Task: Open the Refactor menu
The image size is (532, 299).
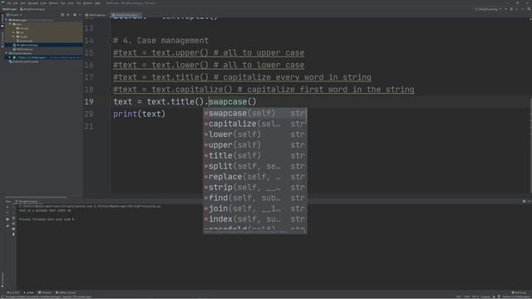Action: [x=53, y=3]
